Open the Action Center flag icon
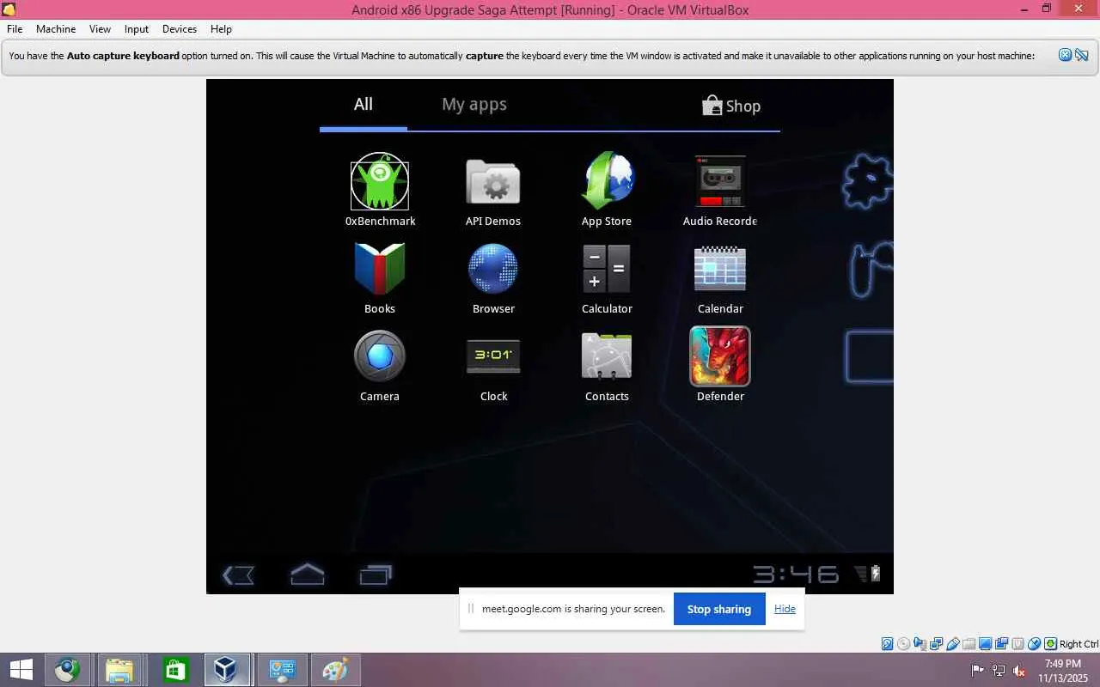 [x=978, y=671]
